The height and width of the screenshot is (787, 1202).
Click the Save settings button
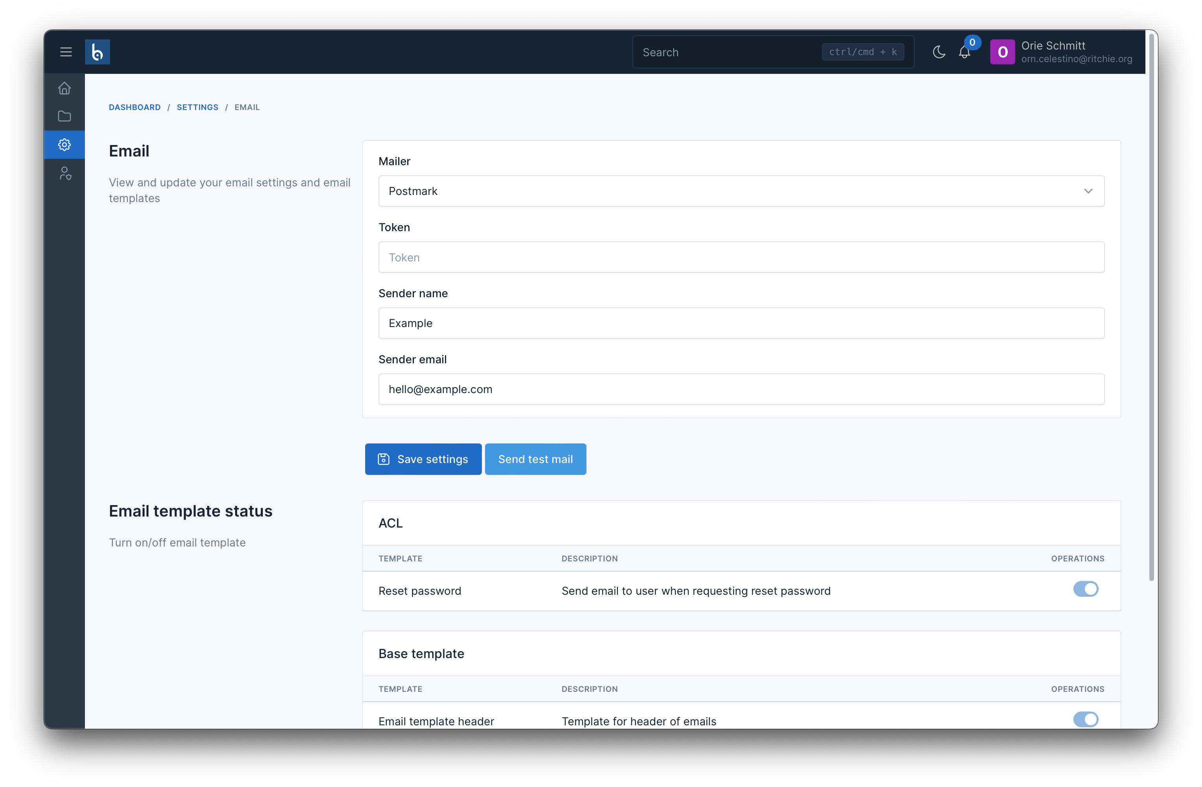[x=423, y=459]
